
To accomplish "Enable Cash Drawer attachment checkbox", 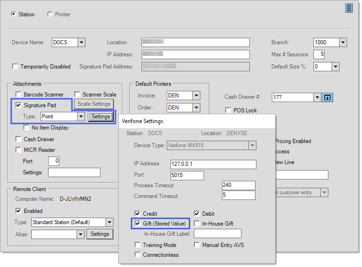I will click(x=18, y=139).
